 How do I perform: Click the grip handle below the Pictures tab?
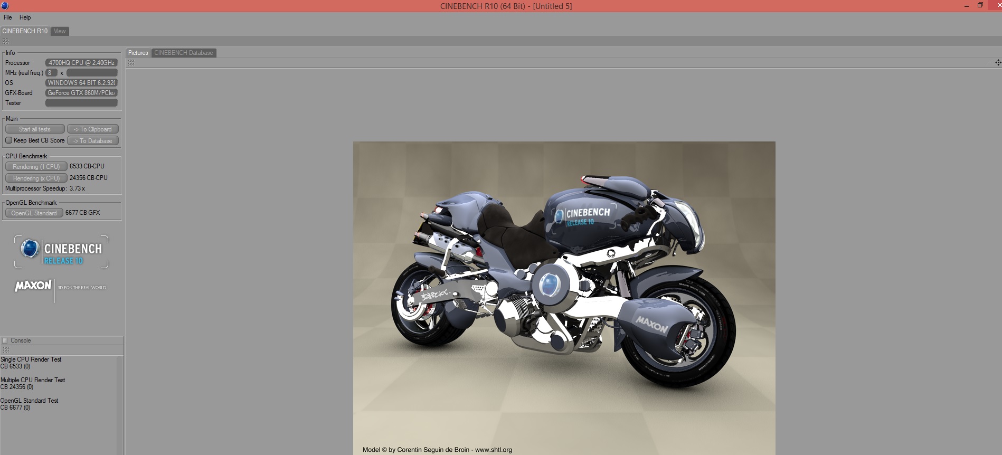tap(131, 63)
